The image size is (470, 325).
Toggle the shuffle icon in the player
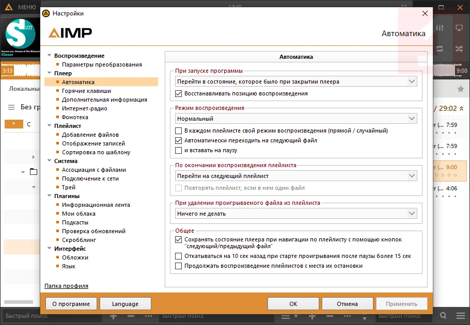(x=459, y=48)
